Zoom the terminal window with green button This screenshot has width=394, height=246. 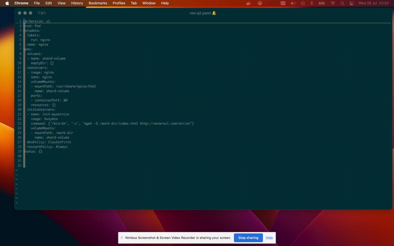pos(31,13)
